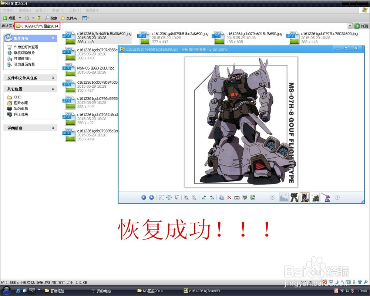
Task: Open the 工具(T) menu
Action: tap(75, 10)
